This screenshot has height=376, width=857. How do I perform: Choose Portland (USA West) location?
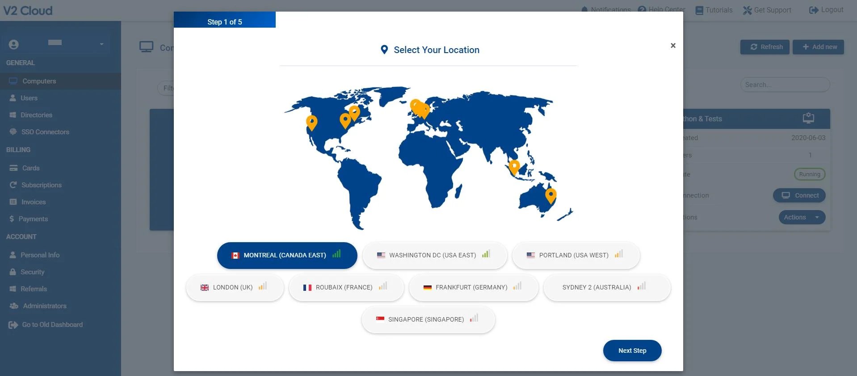pyautogui.click(x=575, y=256)
